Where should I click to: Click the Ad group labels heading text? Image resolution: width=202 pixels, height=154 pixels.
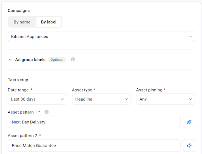point(30,60)
